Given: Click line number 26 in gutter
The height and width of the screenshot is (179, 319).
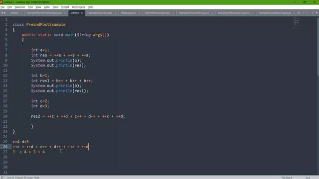Looking at the screenshot, I should click(5, 147).
